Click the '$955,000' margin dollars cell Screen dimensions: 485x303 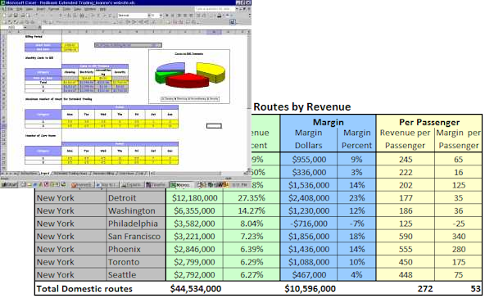[x=309, y=160]
